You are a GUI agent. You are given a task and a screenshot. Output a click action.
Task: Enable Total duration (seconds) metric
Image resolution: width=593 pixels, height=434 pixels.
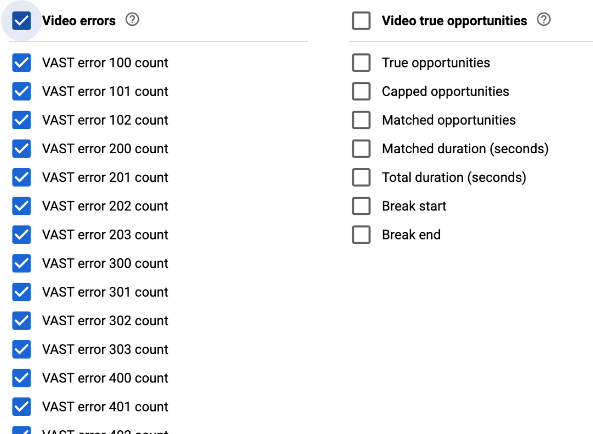point(361,177)
